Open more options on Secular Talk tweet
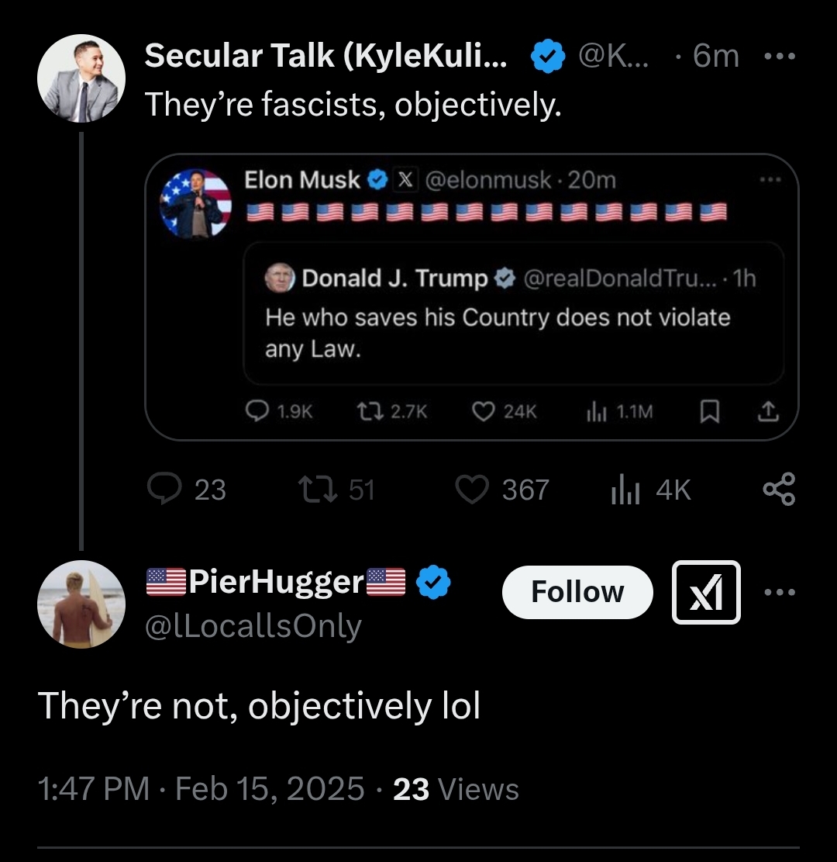The height and width of the screenshot is (862, 837). click(x=780, y=56)
